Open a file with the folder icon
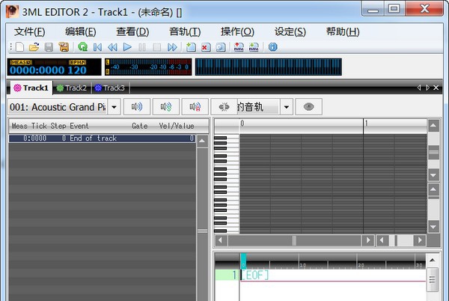The image size is (449, 301). pos(34,47)
